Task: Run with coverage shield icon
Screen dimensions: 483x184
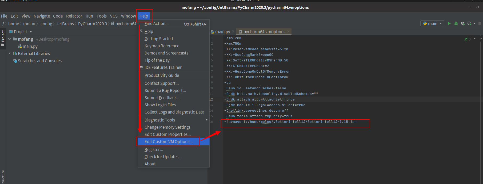Action: tap(463, 23)
